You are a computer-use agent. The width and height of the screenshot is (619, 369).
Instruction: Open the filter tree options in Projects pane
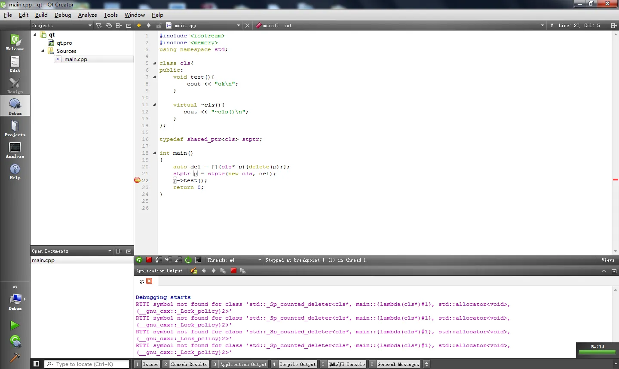click(99, 25)
